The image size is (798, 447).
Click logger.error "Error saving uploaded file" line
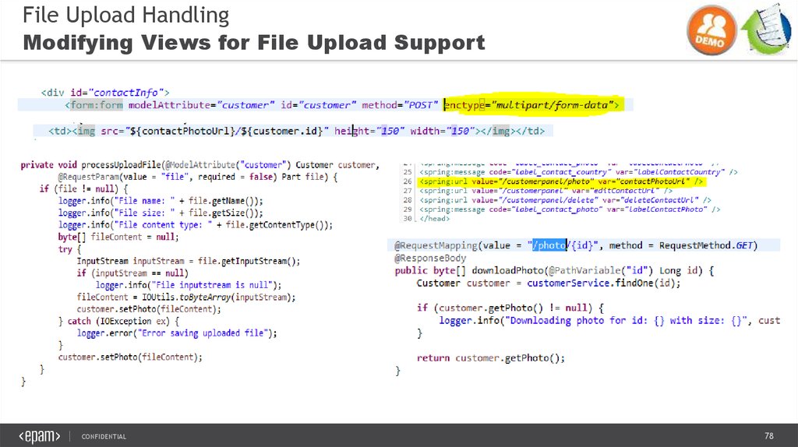(x=177, y=333)
